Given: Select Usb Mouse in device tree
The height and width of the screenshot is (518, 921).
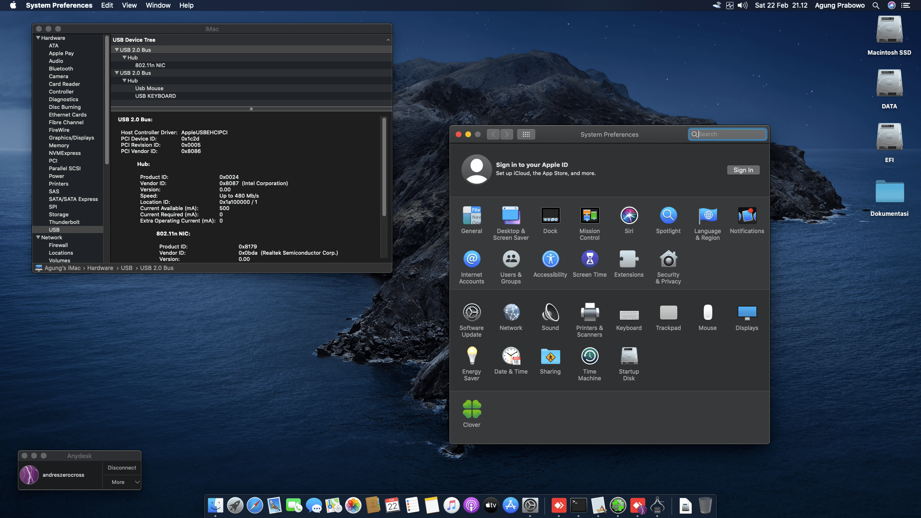Looking at the screenshot, I should pos(149,88).
